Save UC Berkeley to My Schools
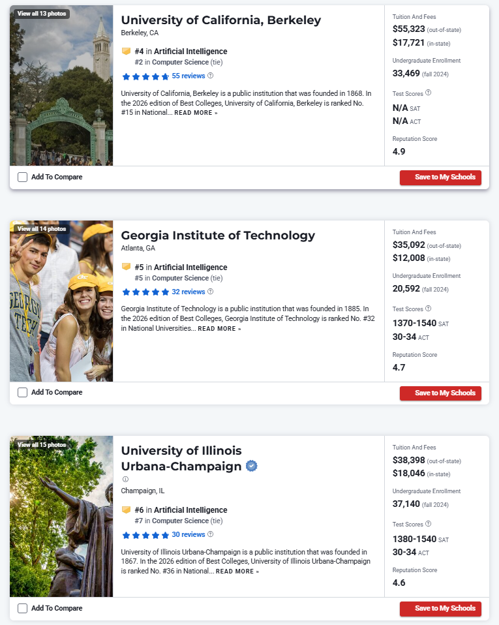Image resolution: width=499 pixels, height=625 pixels. tap(440, 177)
